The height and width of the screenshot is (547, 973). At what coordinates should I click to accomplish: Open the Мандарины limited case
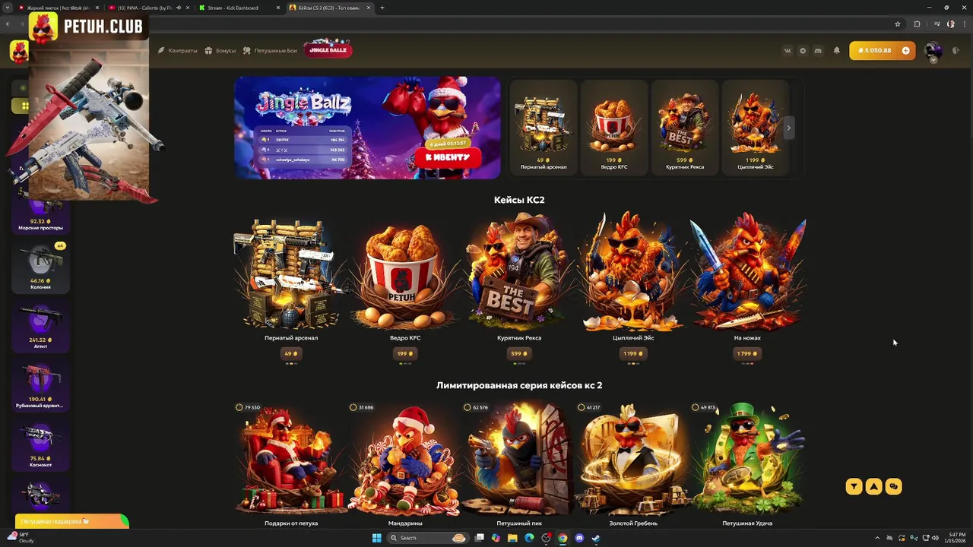(x=405, y=460)
